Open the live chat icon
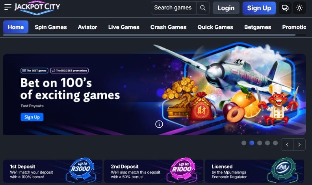This screenshot has height=185, width=312. pos(285,8)
